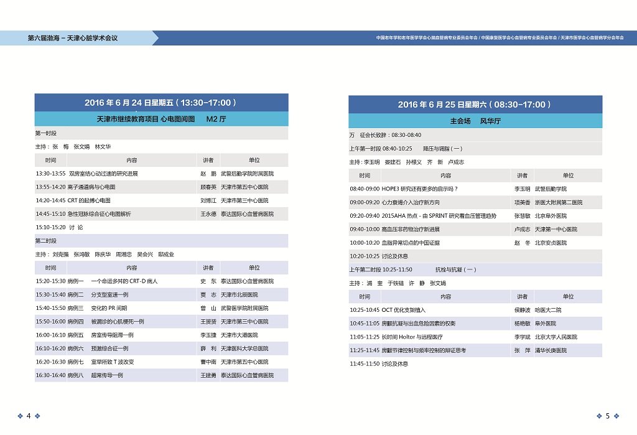Click the topic "高血压非药物治疗新进展"

(x=411, y=229)
